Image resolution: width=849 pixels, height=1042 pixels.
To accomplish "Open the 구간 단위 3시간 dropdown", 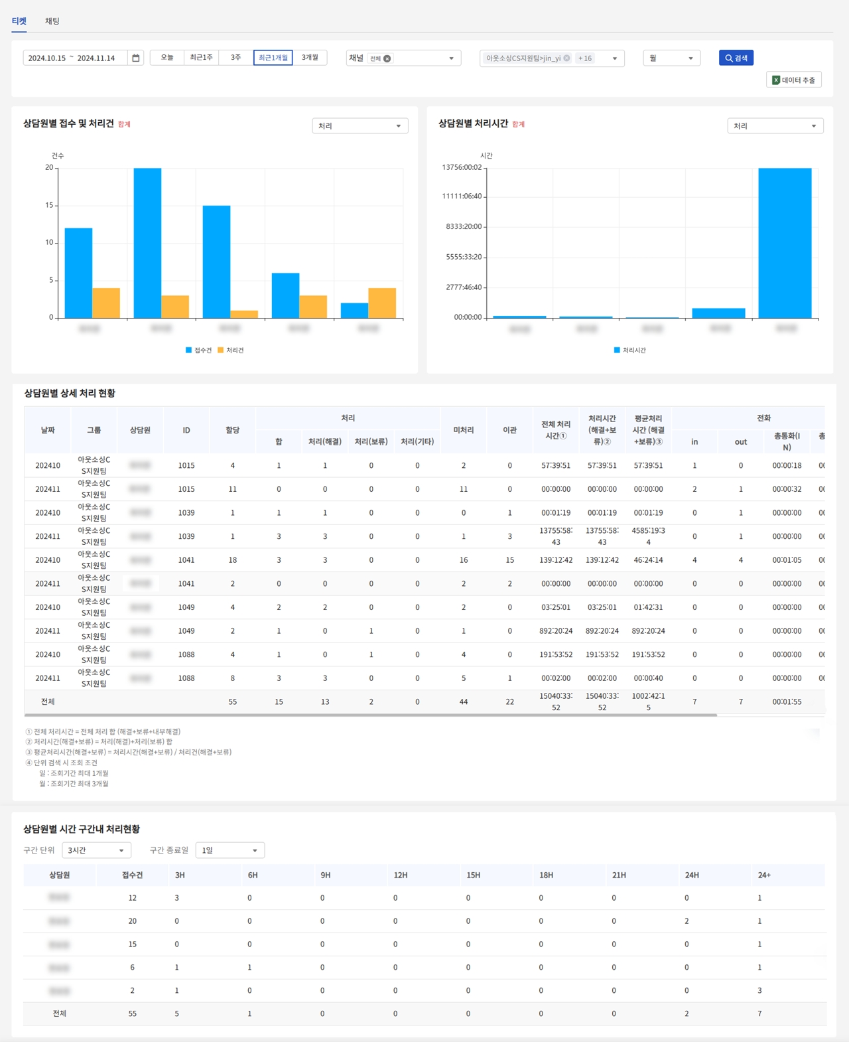I will point(96,850).
